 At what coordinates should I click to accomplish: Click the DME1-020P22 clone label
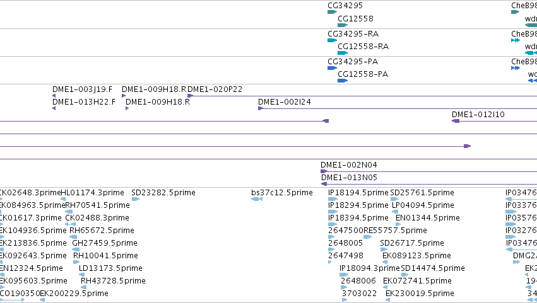pyautogui.click(x=215, y=89)
